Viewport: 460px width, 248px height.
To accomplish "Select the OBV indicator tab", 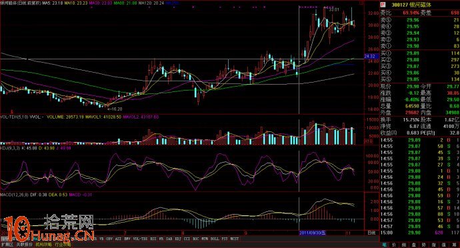I will click(x=109, y=239).
